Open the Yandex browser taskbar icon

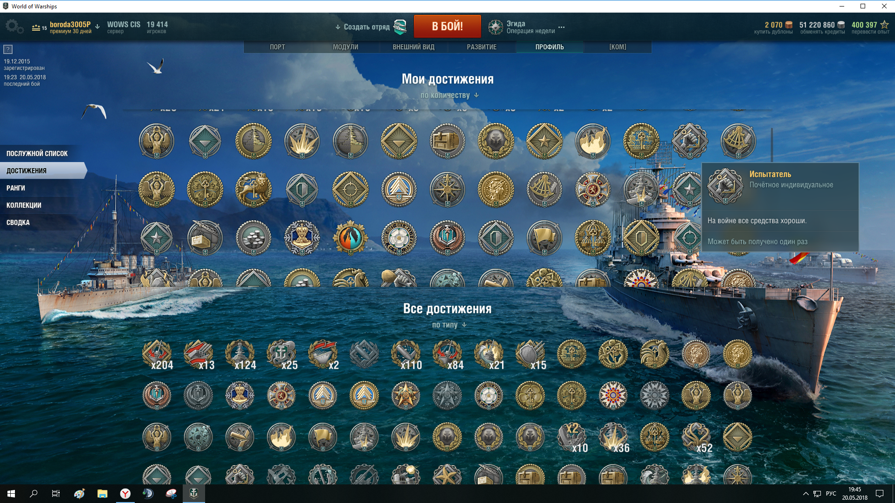point(125,494)
